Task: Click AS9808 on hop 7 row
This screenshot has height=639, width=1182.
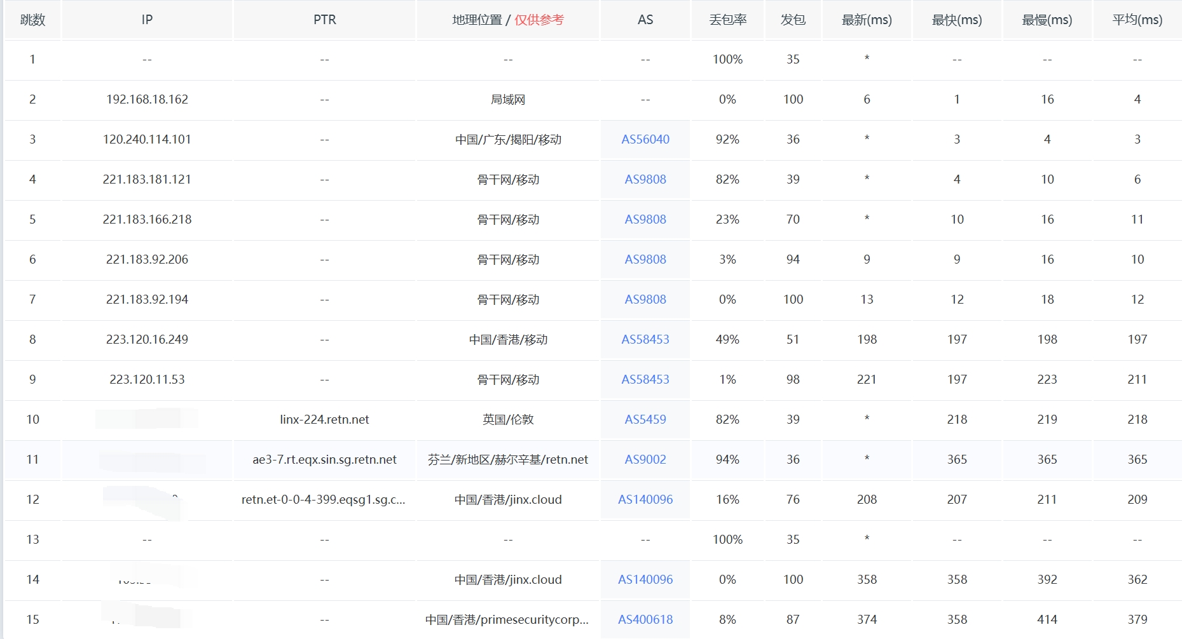Action: (645, 299)
